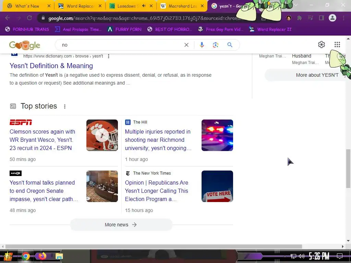Click the horizontal scrollbar thumb

tap(154, 247)
